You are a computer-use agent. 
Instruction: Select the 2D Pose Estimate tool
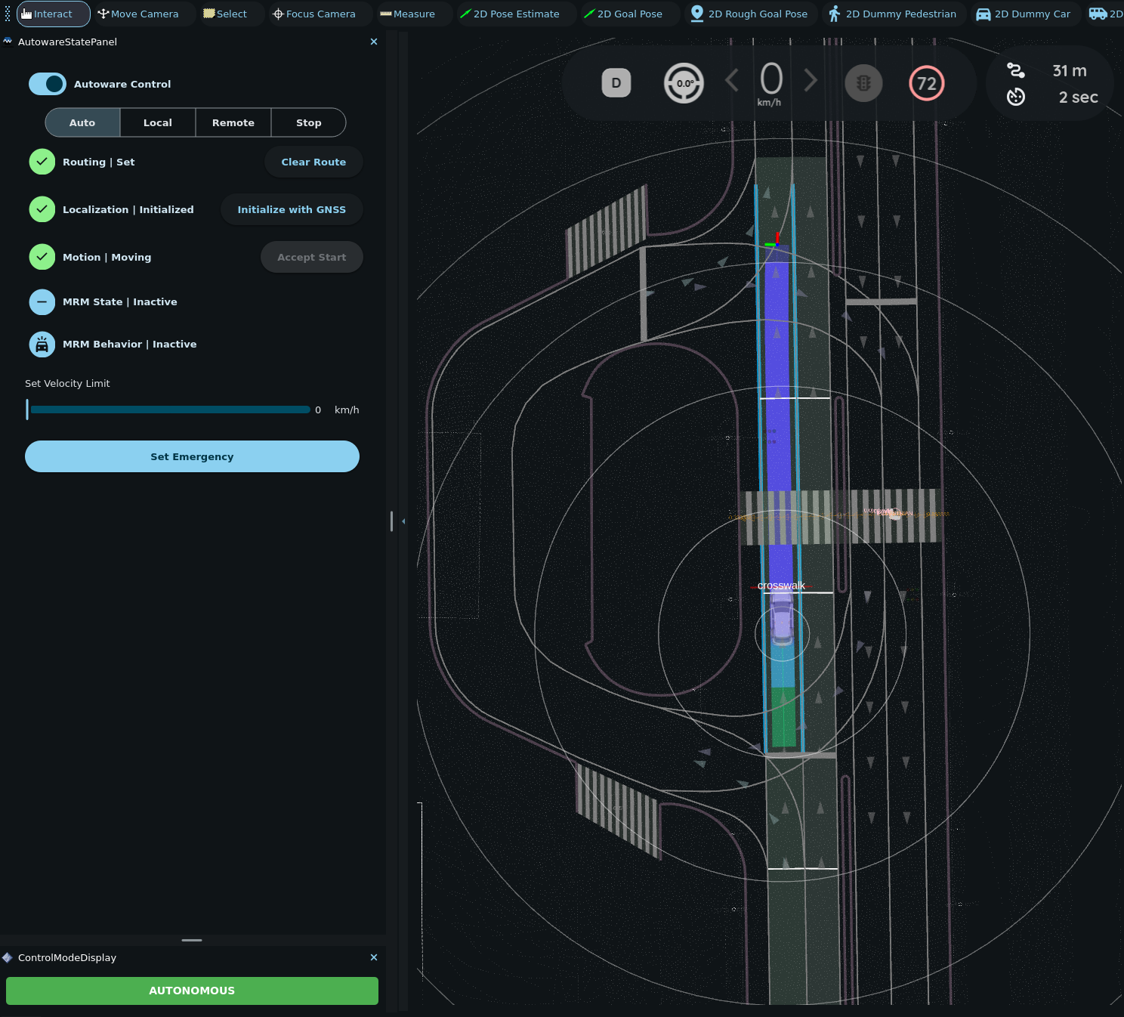[x=510, y=14]
